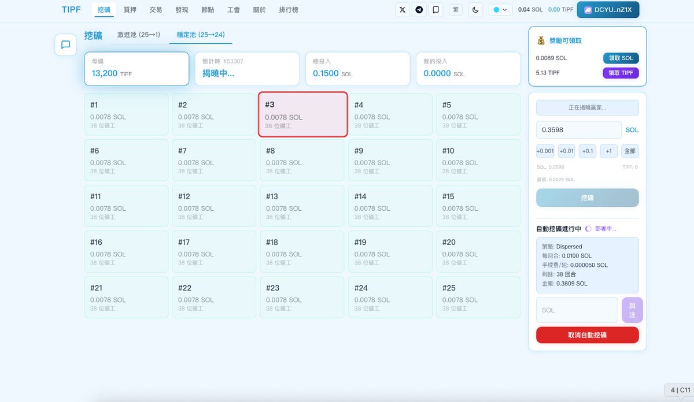Select mining tile #22

214,297
